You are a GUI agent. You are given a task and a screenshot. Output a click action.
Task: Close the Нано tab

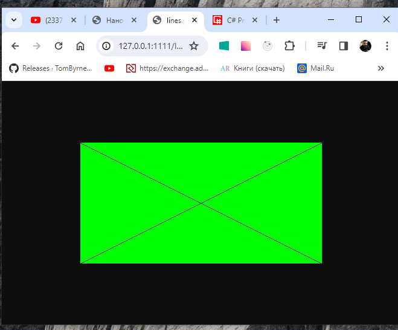click(x=134, y=20)
